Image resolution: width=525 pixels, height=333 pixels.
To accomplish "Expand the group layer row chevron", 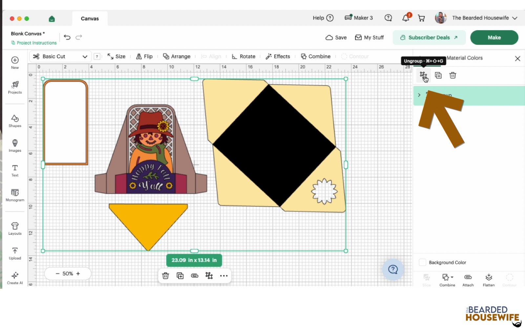I will click(419, 95).
